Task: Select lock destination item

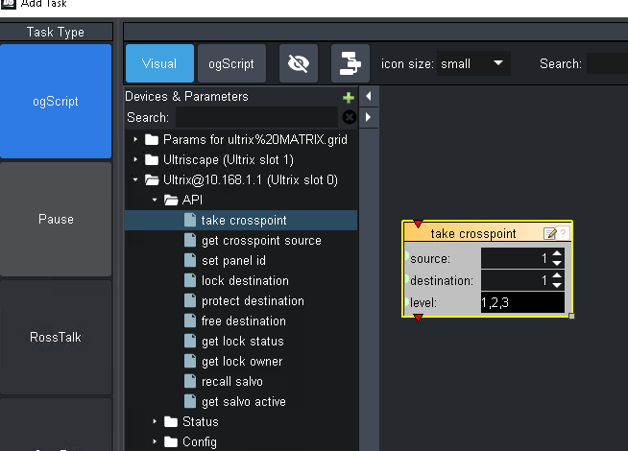Action: (x=245, y=280)
